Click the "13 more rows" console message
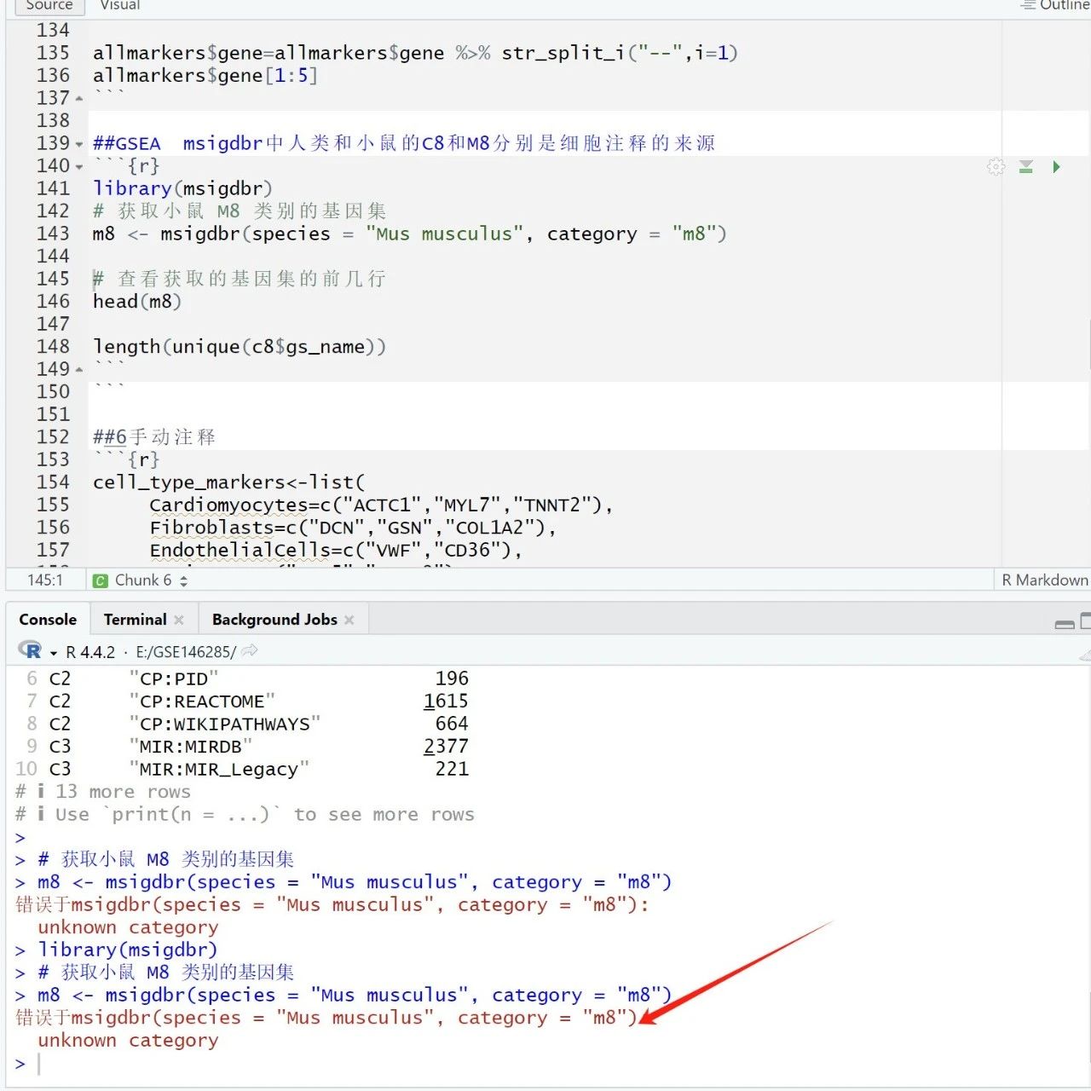The height and width of the screenshot is (1091, 1091). tap(103, 792)
